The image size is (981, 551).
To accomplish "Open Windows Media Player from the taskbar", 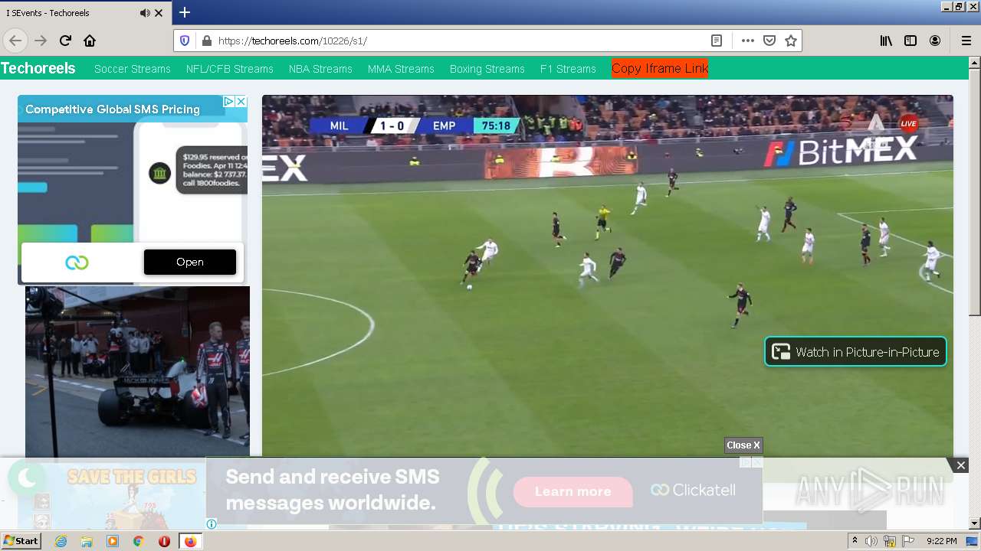I will pyautogui.click(x=113, y=541).
